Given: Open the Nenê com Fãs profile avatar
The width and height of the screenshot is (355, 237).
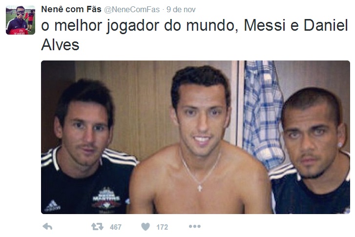Looking at the screenshot, I should pos(21,20).
